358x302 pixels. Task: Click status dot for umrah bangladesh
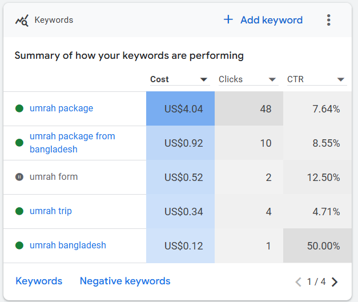(x=19, y=245)
